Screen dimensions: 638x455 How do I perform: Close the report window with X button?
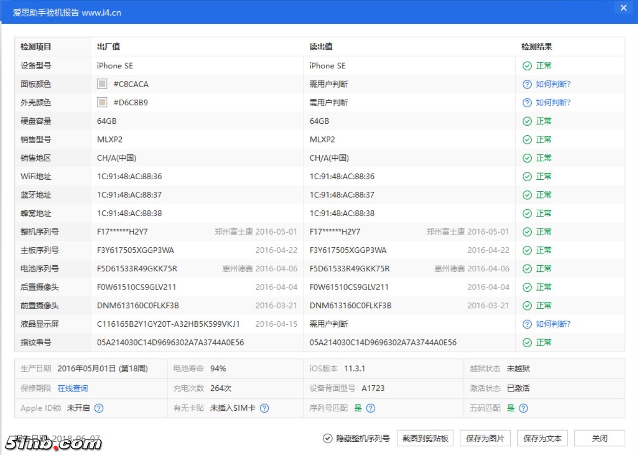(623, 8)
